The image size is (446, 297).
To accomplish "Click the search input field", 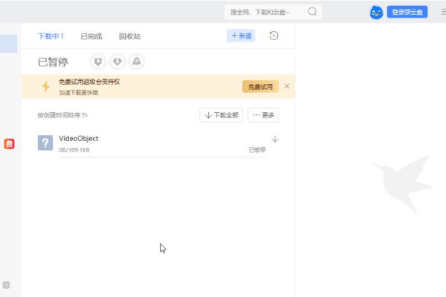I will [273, 12].
